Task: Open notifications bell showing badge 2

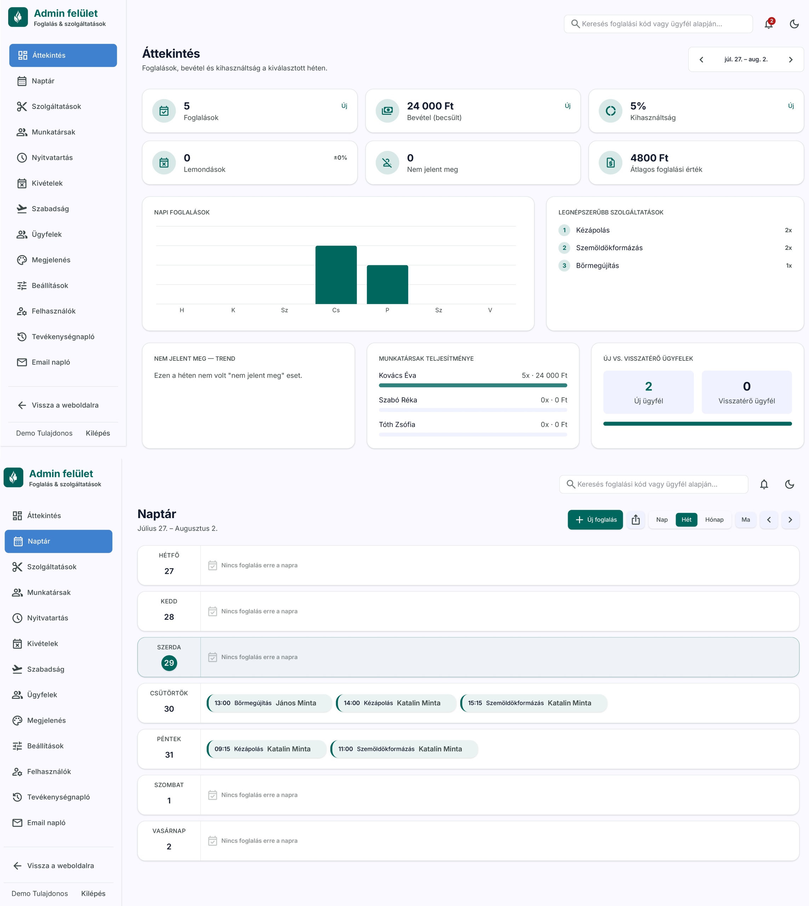Action: pyautogui.click(x=769, y=24)
